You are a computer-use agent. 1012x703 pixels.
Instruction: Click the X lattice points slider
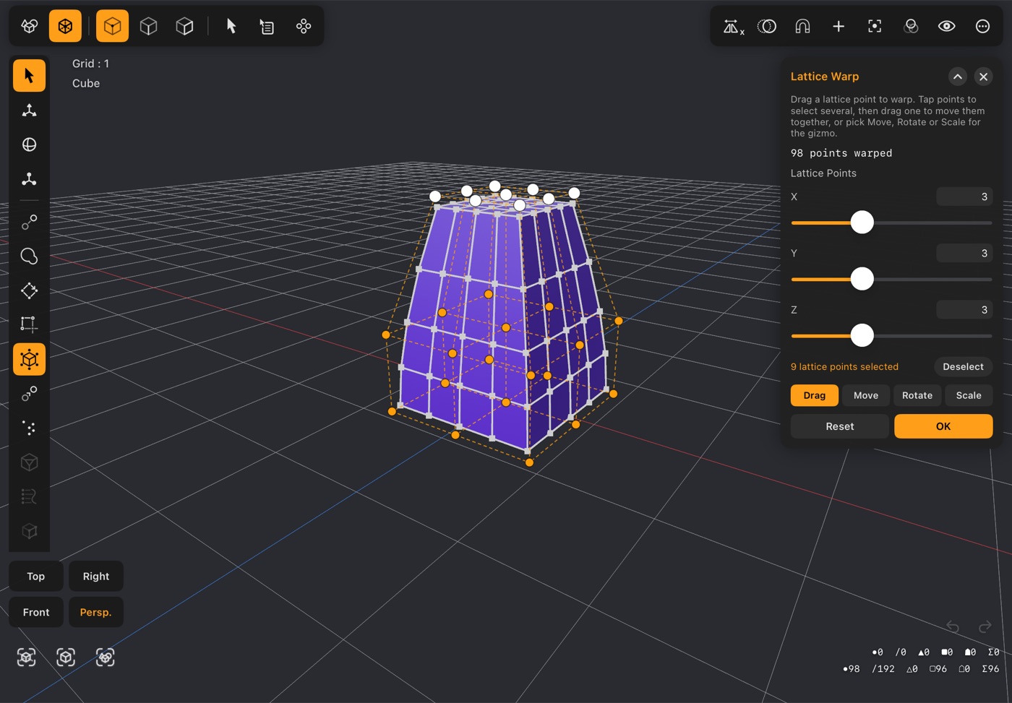(x=891, y=223)
